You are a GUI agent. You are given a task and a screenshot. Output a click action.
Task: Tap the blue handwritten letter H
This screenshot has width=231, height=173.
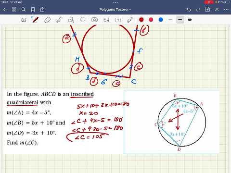tap(77, 59)
